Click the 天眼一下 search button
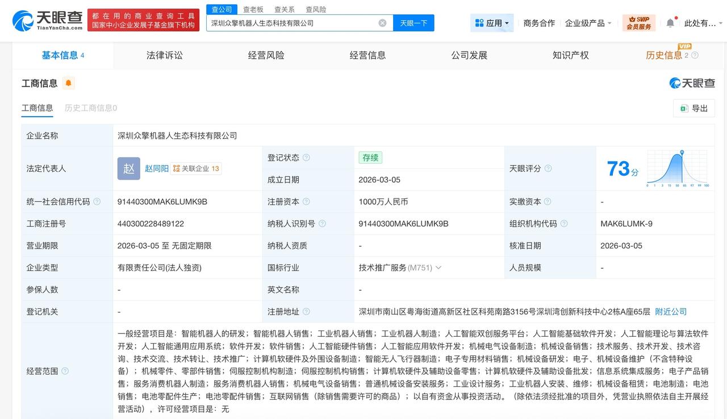Viewport: 727px width, 419px height. (x=413, y=23)
